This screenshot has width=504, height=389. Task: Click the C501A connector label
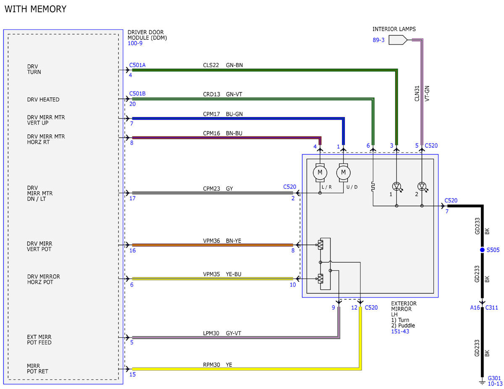click(137, 65)
